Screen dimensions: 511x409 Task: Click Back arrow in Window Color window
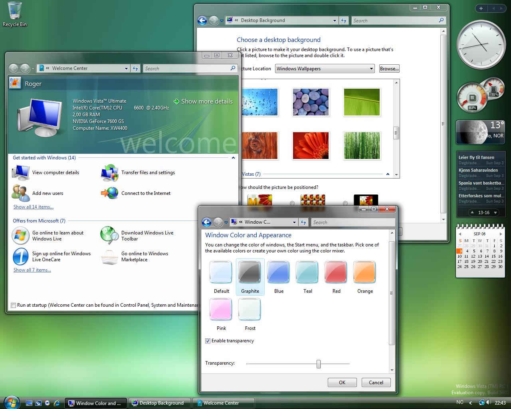206,222
